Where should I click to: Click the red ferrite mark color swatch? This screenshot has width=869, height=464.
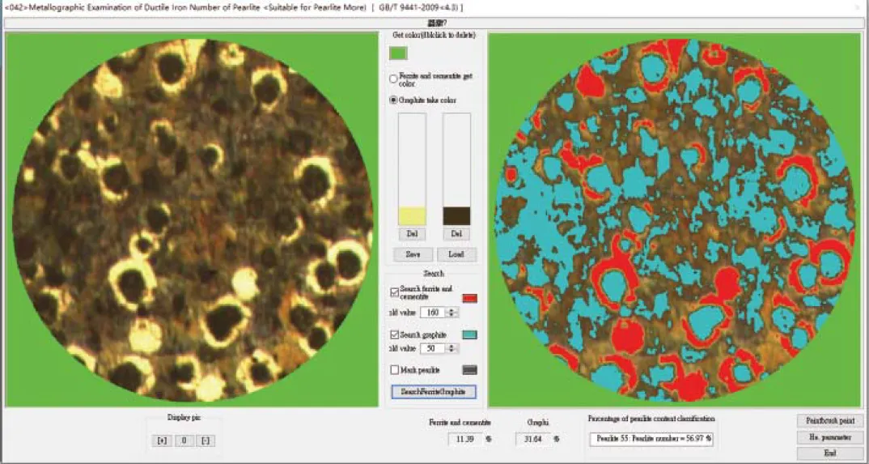tap(471, 298)
